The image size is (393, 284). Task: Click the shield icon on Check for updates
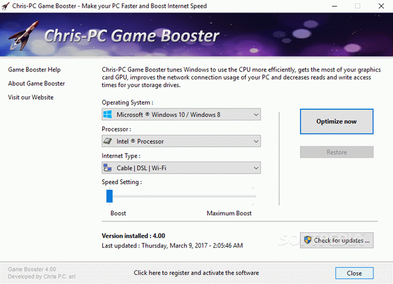click(x=308, y=240)
